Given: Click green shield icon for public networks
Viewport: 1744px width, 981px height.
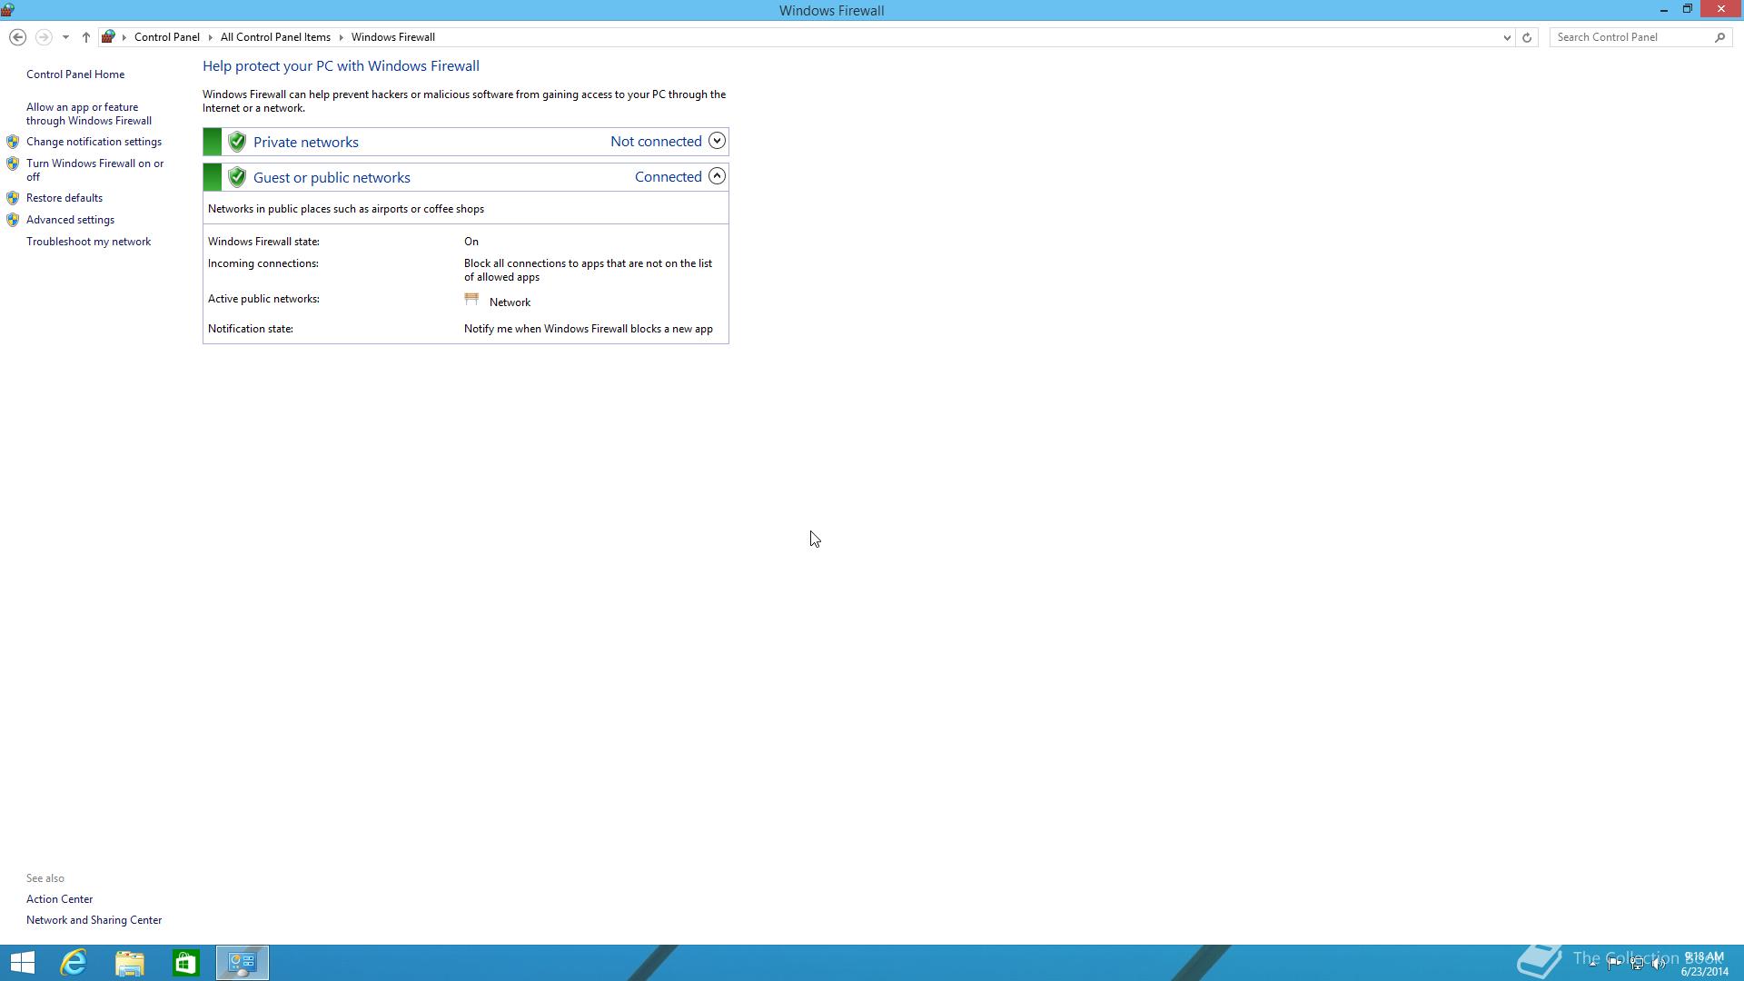Looking at the screenshot, I should (x=237, y=177).
